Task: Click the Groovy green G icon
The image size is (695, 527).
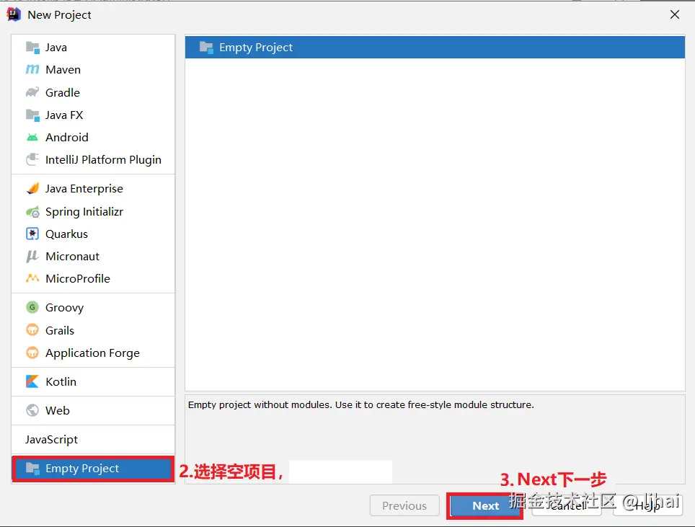Action: [x=32, y=307]
